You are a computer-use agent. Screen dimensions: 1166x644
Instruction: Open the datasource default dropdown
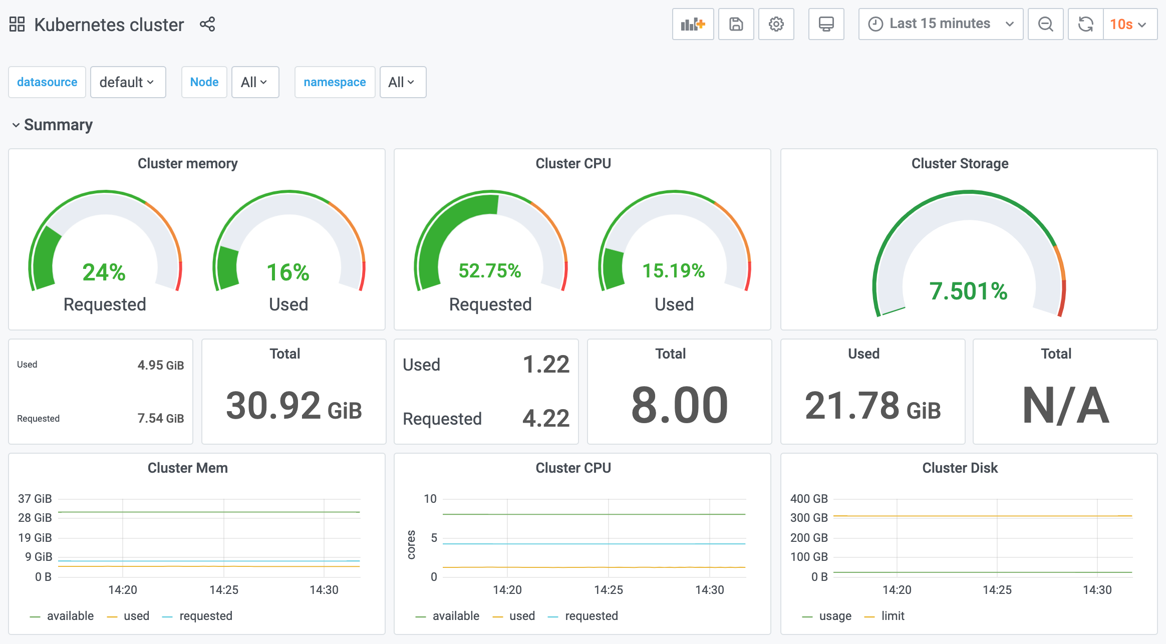(x=128, y=82)
